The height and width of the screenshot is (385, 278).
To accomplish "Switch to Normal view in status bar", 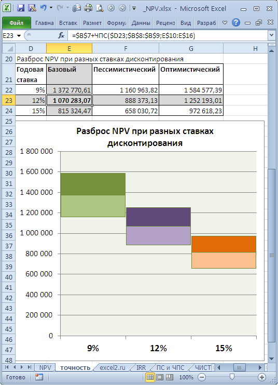I will tap(150, 377).
